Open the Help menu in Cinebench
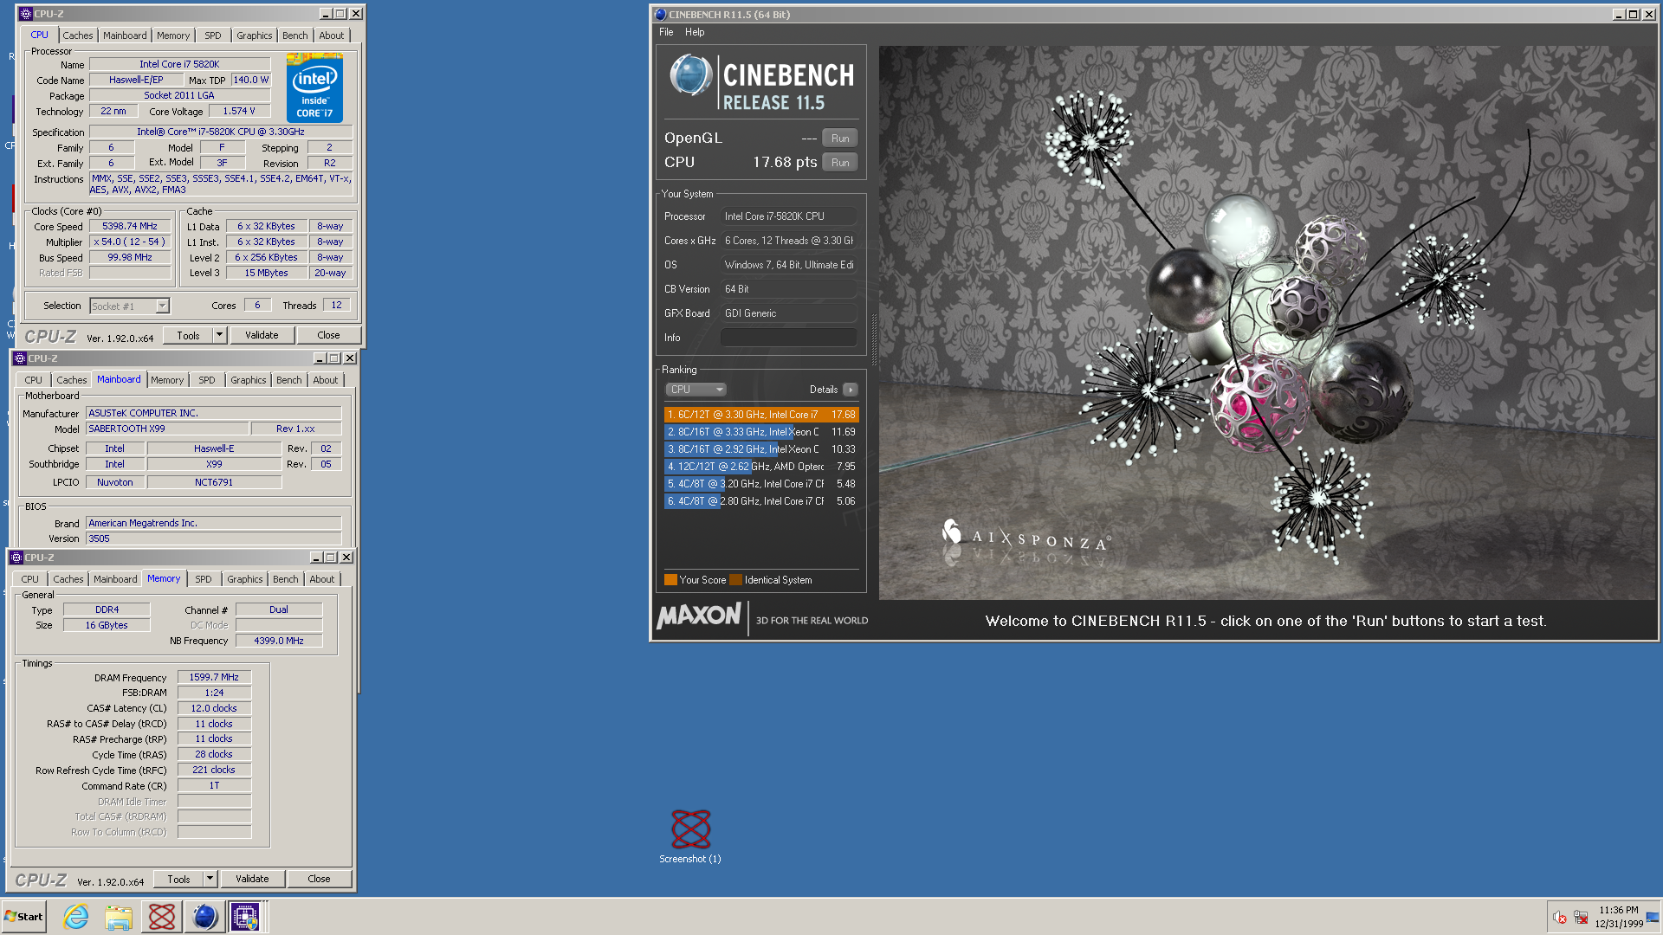The image size is (1663, 935). point(695,32)
